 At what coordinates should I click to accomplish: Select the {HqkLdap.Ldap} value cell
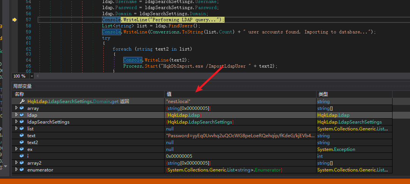point(240,115)
